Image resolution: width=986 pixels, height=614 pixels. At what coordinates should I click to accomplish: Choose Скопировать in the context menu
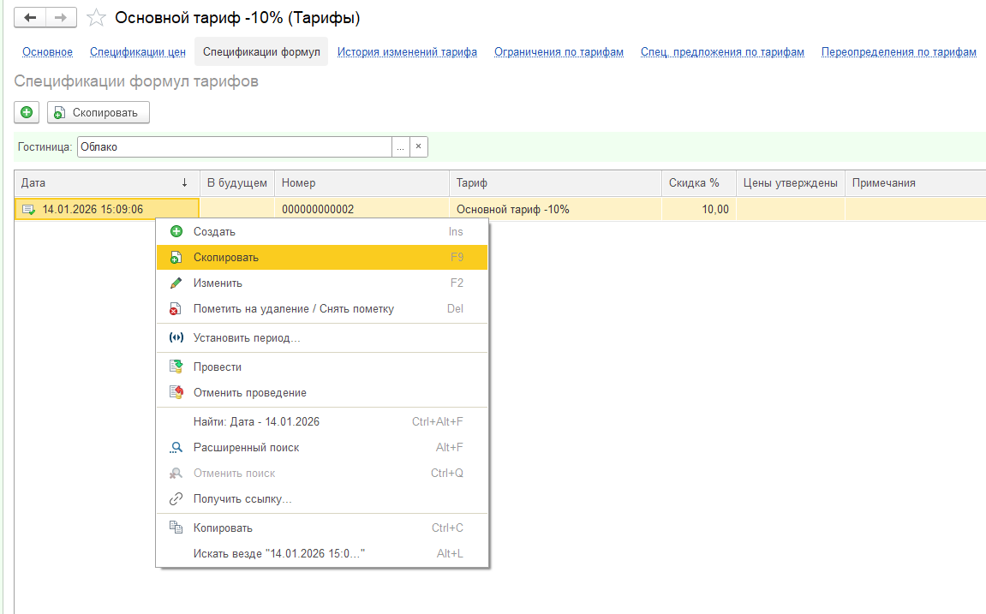pyautogui.click(x=321, y=257)
